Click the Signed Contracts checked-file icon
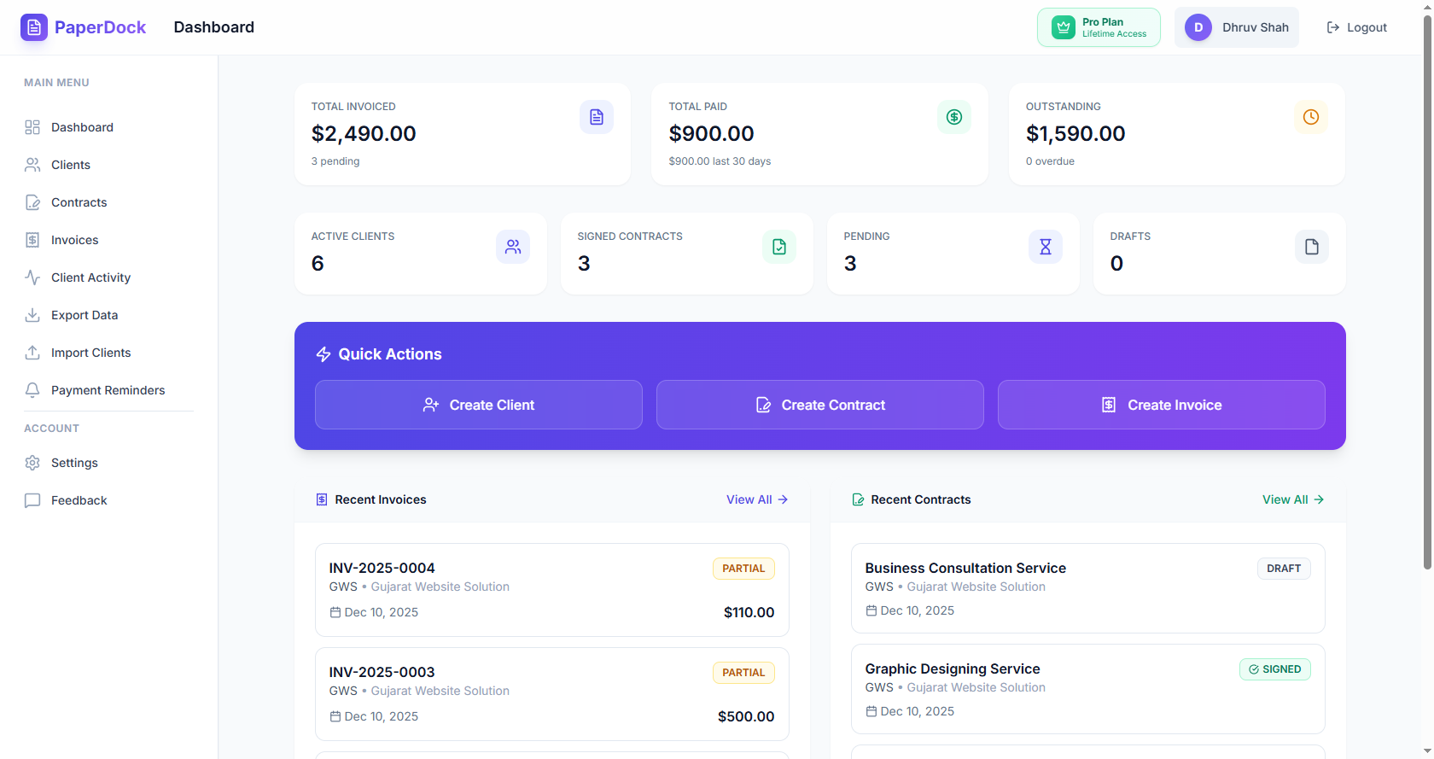This screenshot has height=759, width=1434. pyautogui.click(x=779, y=247)
